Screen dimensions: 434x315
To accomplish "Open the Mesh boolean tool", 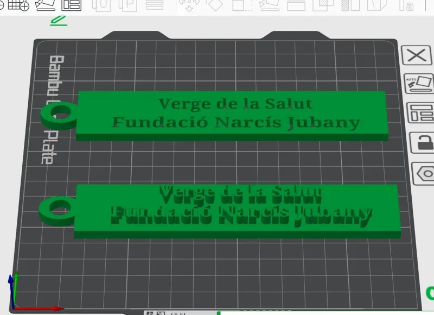I will click(323, 5).
